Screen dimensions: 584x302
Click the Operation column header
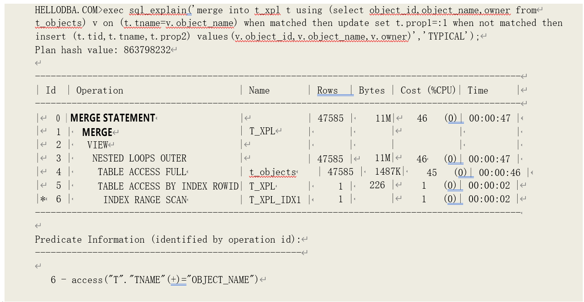pyautogui.click(x=100, y=91)
